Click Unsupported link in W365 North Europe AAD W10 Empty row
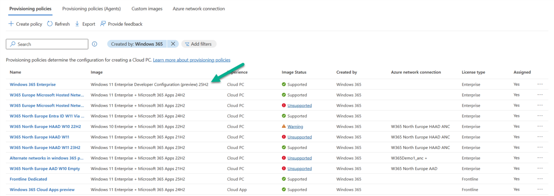The width and height of the screenshot is (554, 196). click(299, 168)
